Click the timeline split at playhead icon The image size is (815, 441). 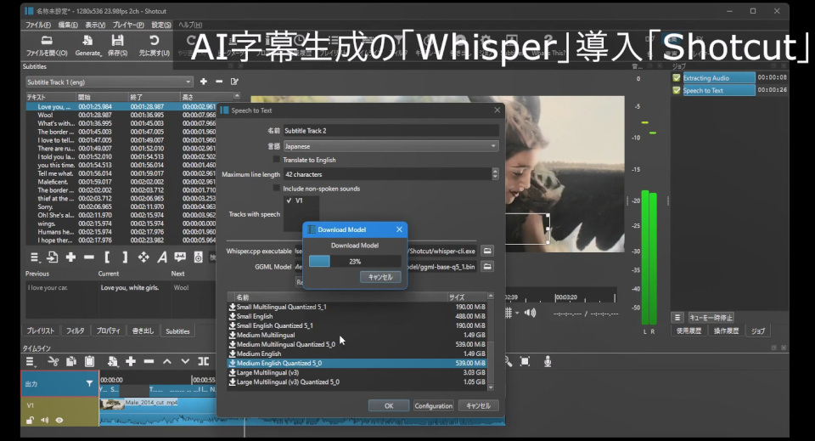pos(203,361)
